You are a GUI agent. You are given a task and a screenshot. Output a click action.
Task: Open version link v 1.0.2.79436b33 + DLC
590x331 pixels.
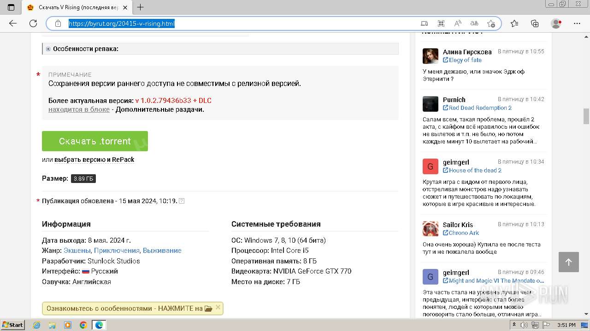[173, 100]
